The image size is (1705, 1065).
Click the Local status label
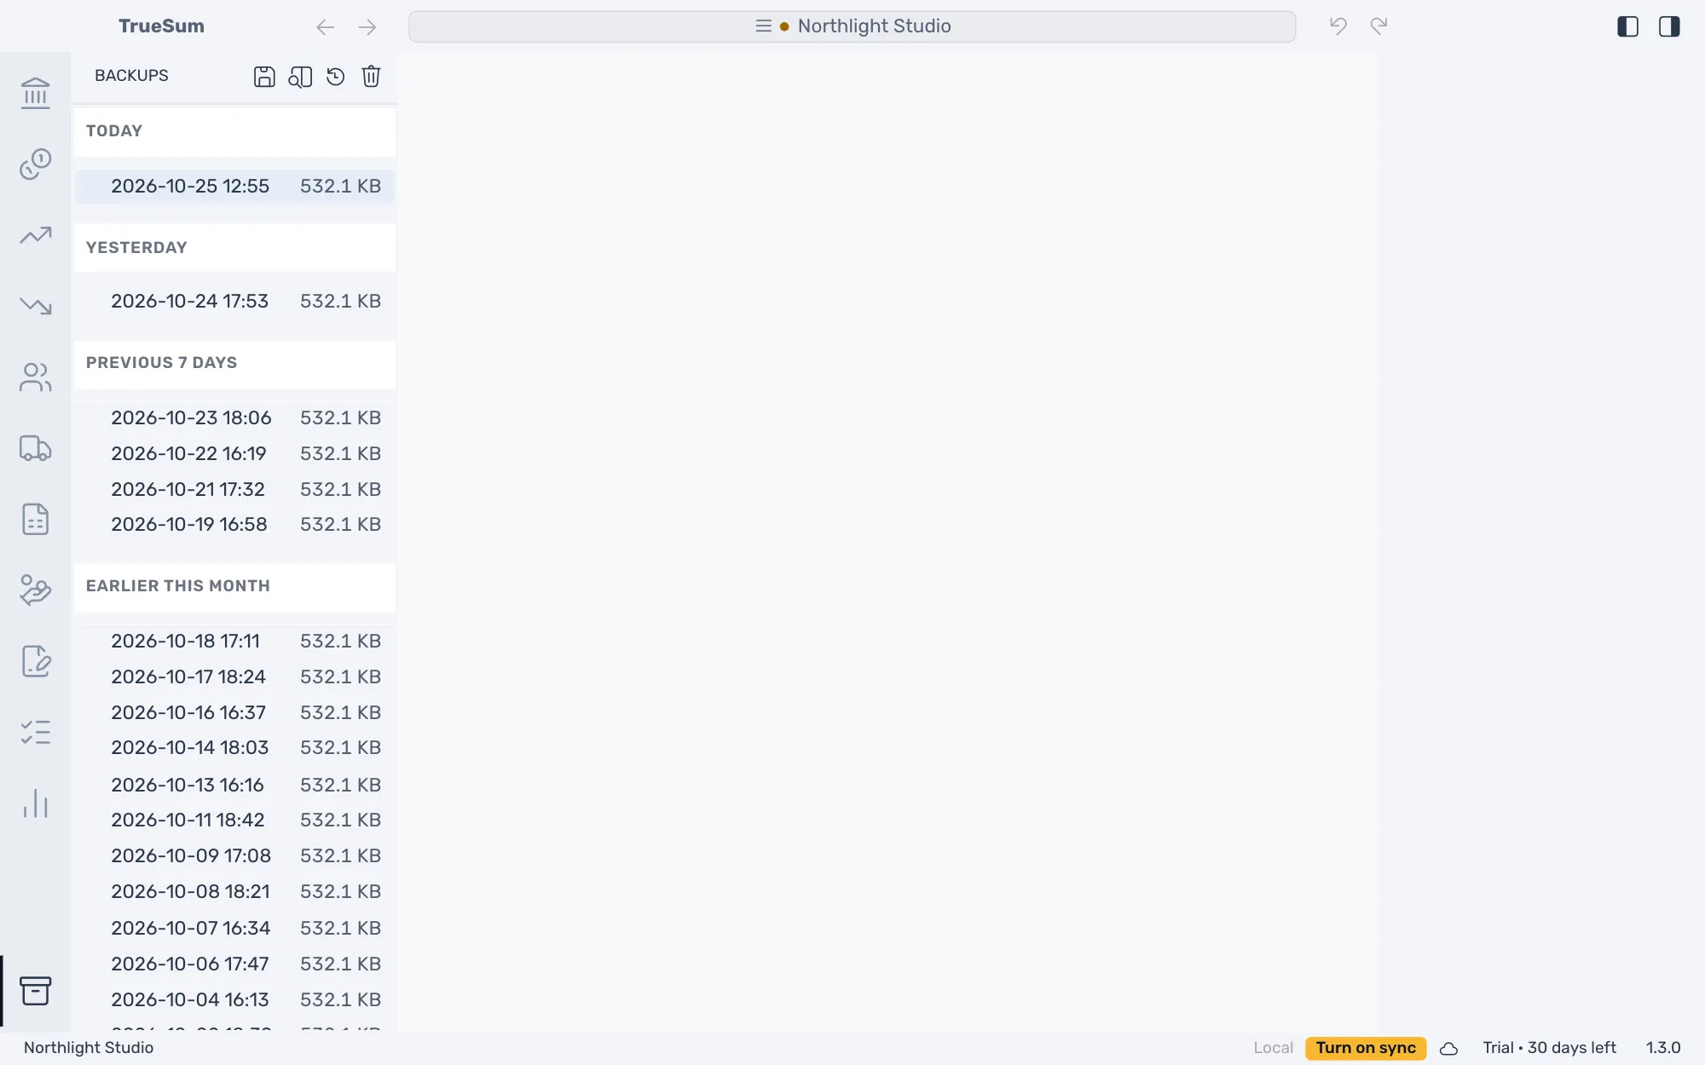click(x=1273, y=1048)
